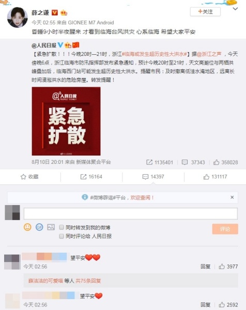
Task: Like the 人民日报 original post showing 358028 likes
Action: pos(225,163)
